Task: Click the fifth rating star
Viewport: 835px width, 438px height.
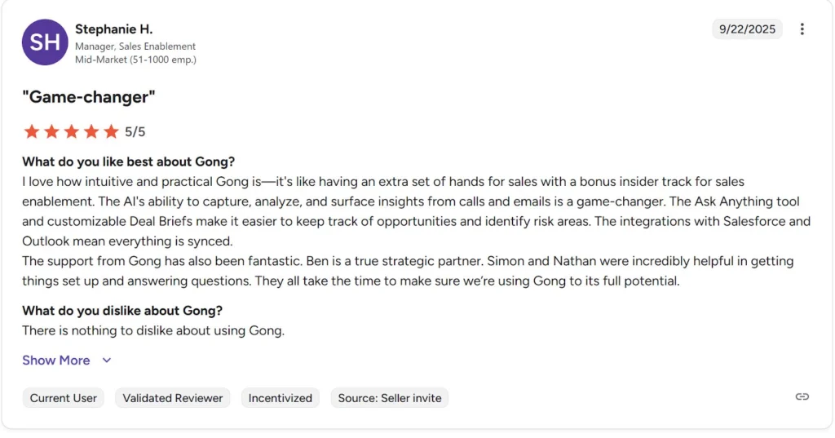Action: pyautogui.click(x=111, y=131)
